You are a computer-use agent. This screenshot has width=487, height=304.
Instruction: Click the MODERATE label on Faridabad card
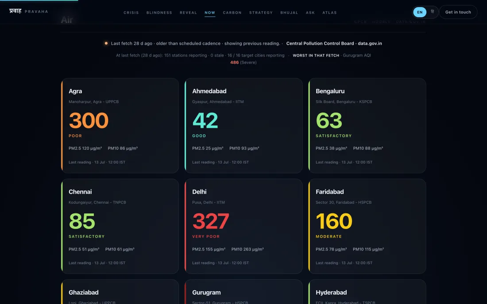point(329,236)
